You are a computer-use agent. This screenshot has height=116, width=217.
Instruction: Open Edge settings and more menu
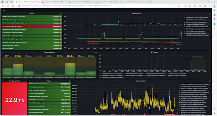[210, 6]
